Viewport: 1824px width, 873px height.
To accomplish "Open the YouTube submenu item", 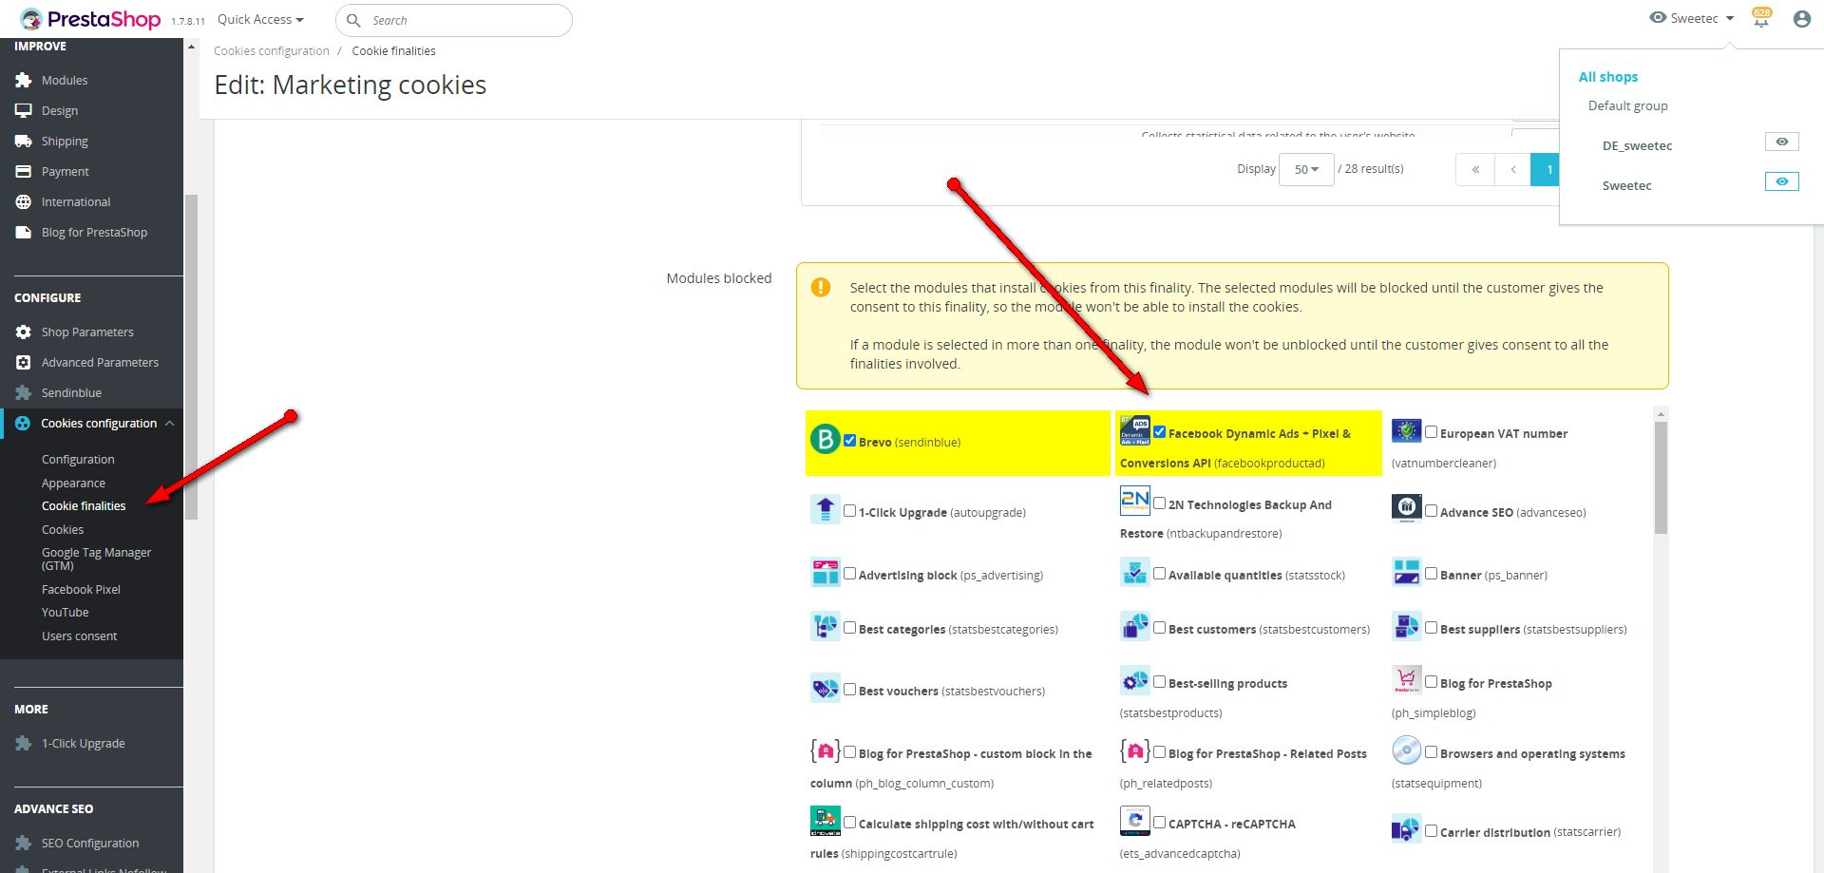I will coord(65,613).
